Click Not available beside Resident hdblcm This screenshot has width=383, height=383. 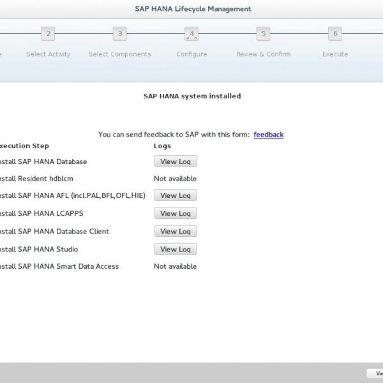point(175,179)
